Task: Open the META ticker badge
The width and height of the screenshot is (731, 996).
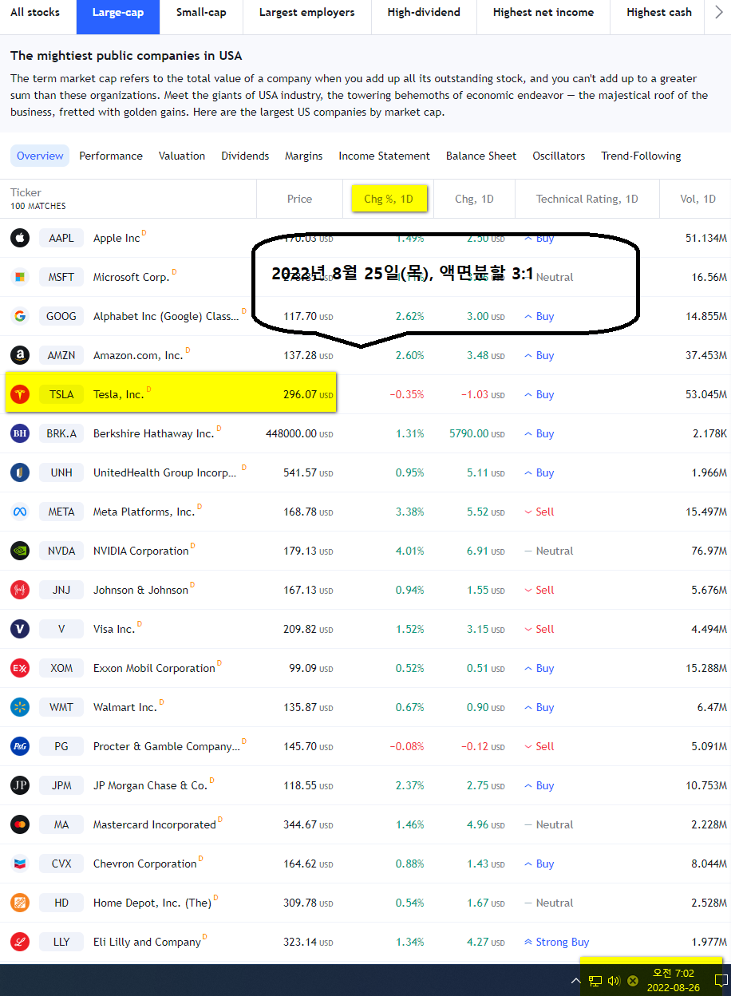Action: tap(61, 512)
